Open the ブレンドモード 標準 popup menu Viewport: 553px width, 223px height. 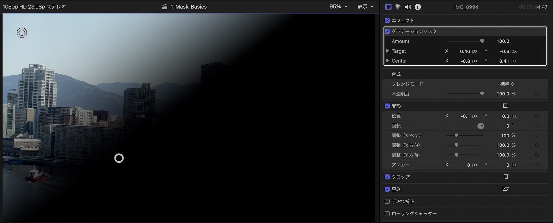click(x=507, y=84)
